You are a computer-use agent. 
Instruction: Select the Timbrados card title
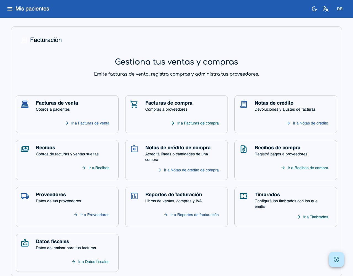coord(267,195)
